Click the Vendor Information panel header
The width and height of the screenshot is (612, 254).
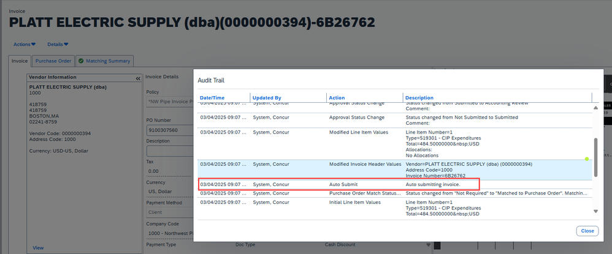pos(84,78)
